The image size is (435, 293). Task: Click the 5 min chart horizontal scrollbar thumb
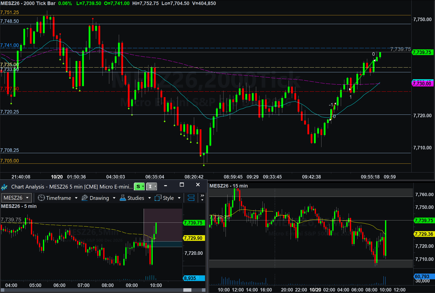coord(187,290)
